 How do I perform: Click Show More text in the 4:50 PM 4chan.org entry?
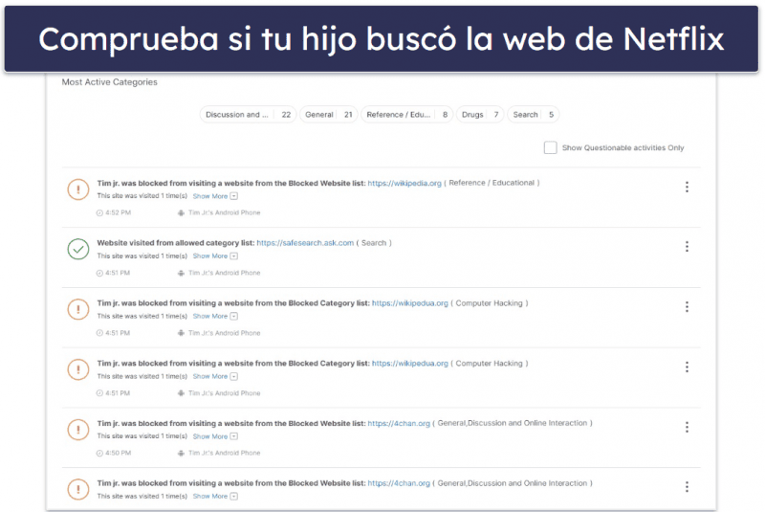(x=210, y=436)
